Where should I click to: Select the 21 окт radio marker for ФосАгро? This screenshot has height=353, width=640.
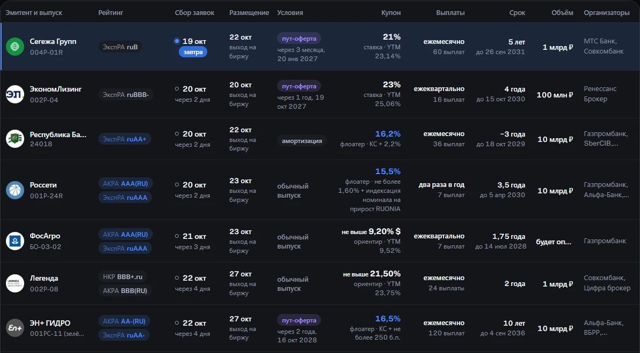pos(177,236)
